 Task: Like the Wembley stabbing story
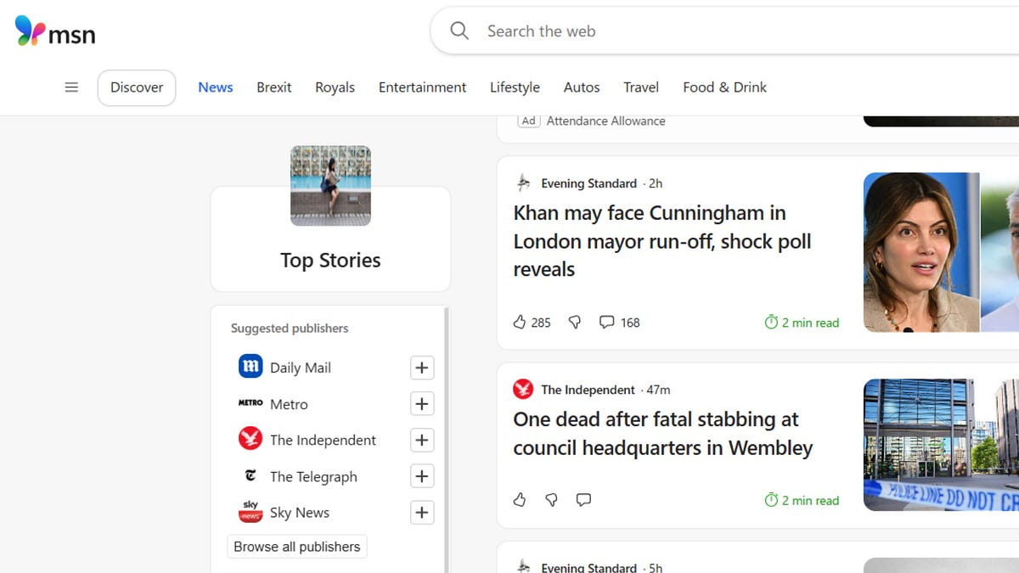pos(520,500)
